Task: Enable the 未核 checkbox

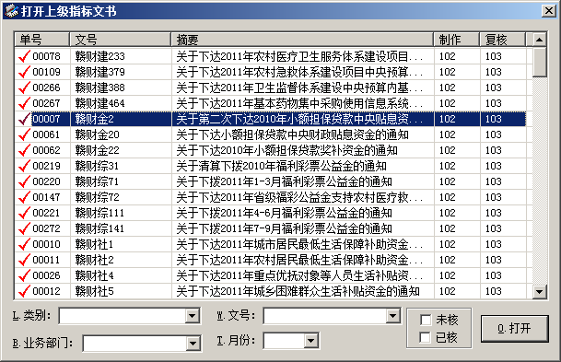Action: click(426, 320)
